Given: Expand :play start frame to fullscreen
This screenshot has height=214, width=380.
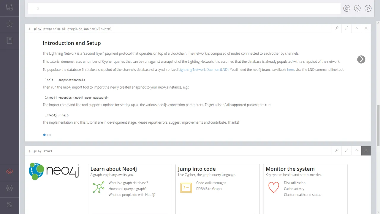Looking at the screenshot, I should coord(346,150).
